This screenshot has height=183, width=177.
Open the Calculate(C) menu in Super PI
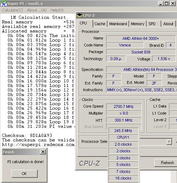tap(13, 10)
